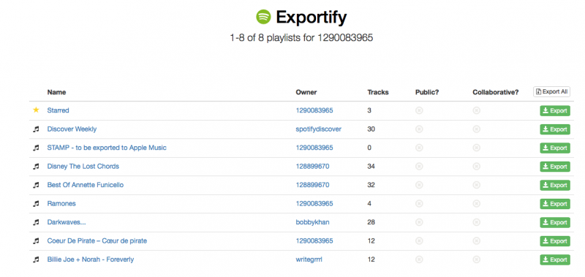Open the Best Of Annette Funicello link
The image size is (585, 277).
point(86,185)
